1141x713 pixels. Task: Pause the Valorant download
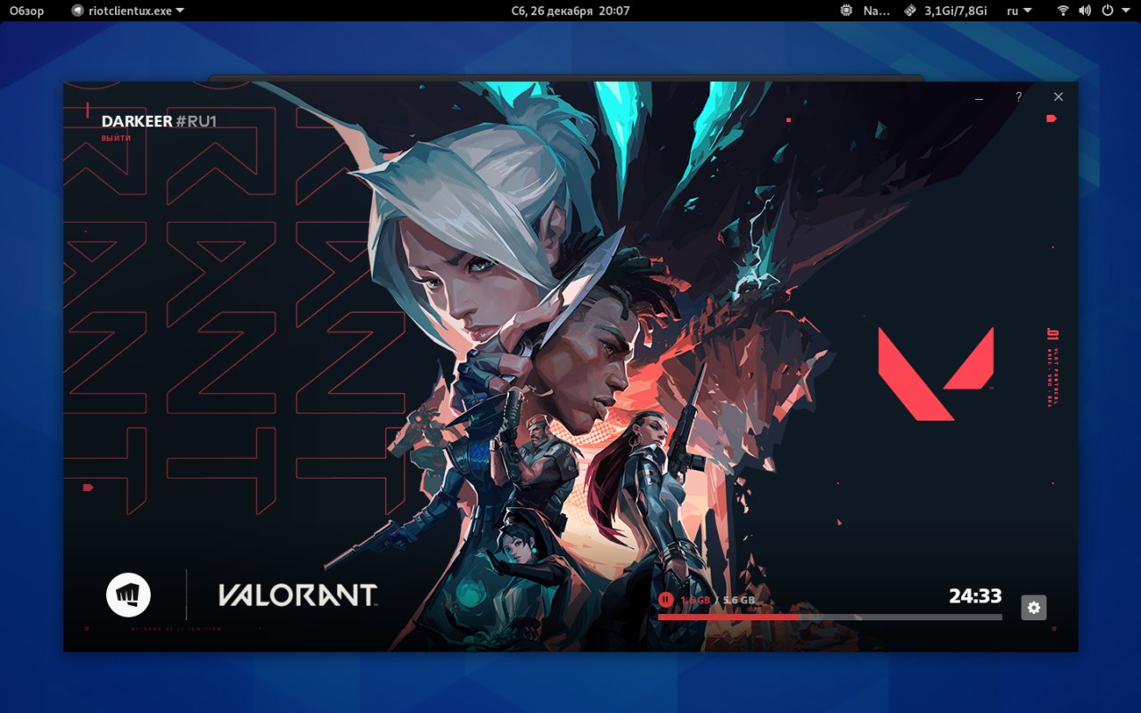(x=666, y=600)
